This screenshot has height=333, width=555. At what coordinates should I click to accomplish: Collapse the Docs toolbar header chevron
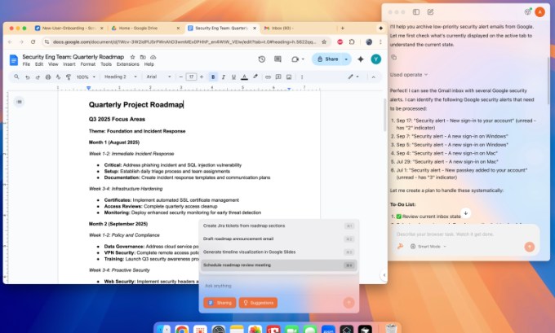[374, 77]
